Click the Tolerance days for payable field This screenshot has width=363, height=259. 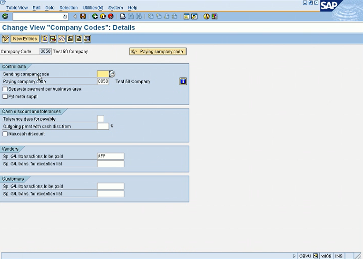tap(100, 119)
